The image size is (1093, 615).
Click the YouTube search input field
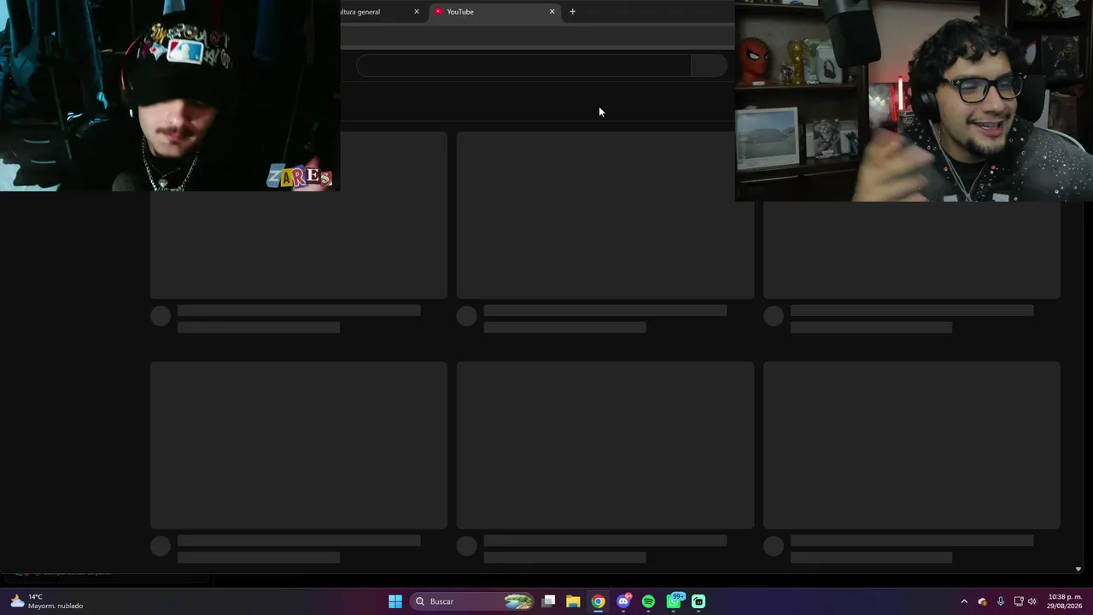523,66
